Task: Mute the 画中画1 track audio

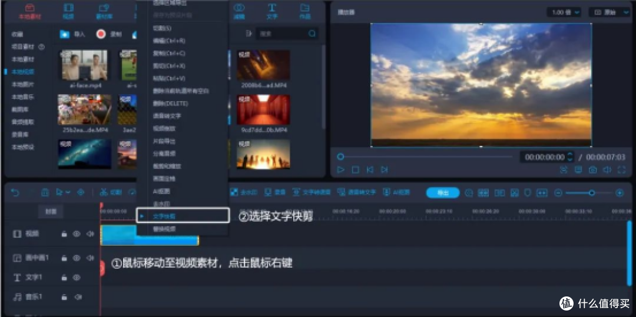Action: [90, 258]
